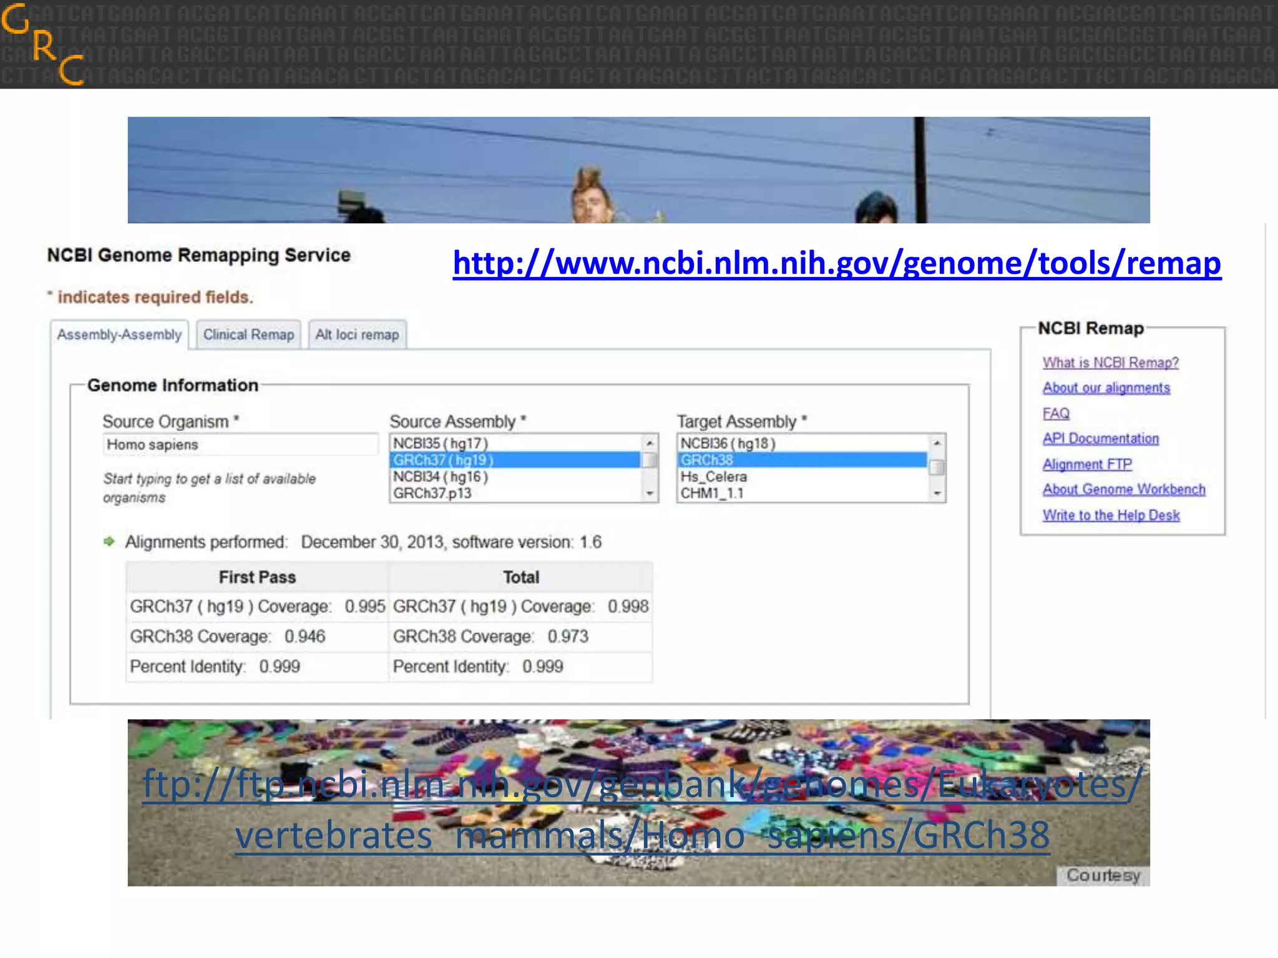1278x958 pixels.
Task: Open the Alt loci remap tab
Action: pyautogui.click(x=357, y=334)
